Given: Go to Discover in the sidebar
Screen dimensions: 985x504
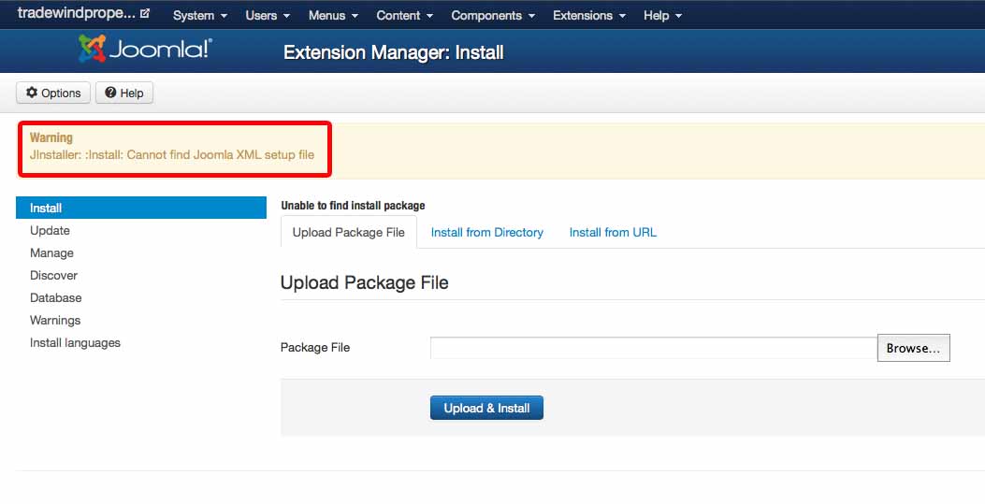Looking at the screenshot, I should 53,276.
